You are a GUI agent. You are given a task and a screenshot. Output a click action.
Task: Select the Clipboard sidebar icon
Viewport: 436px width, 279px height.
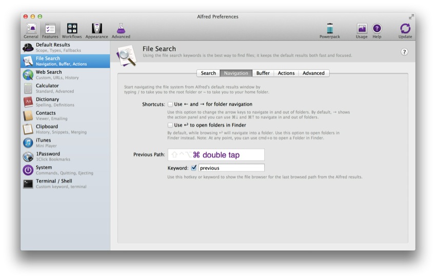(x=28, y=129)
